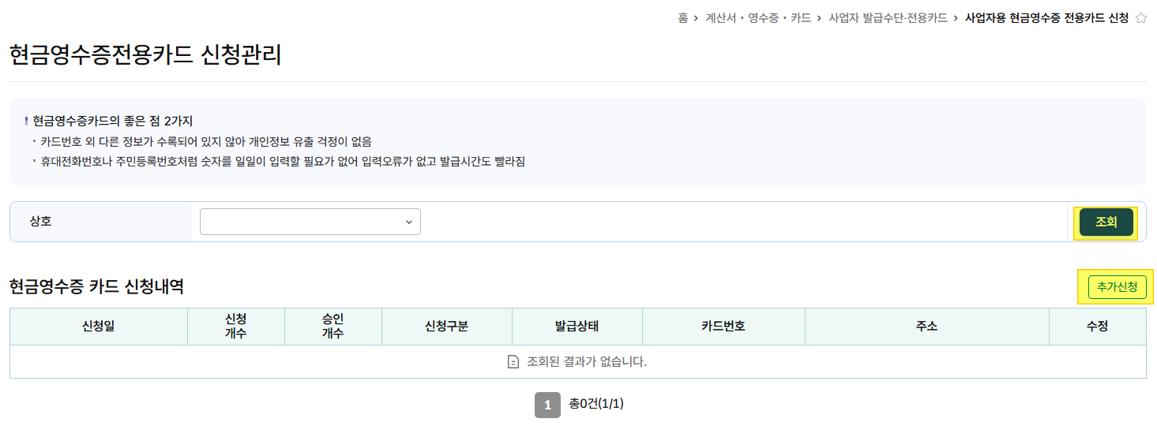This screenshot has height=426, width=1157.
Task: Click the 조회 search button
Action: [1106, 222]
